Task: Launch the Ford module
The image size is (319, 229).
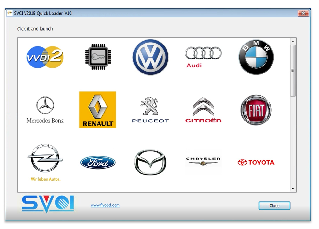Action: (x=98, y=163)
